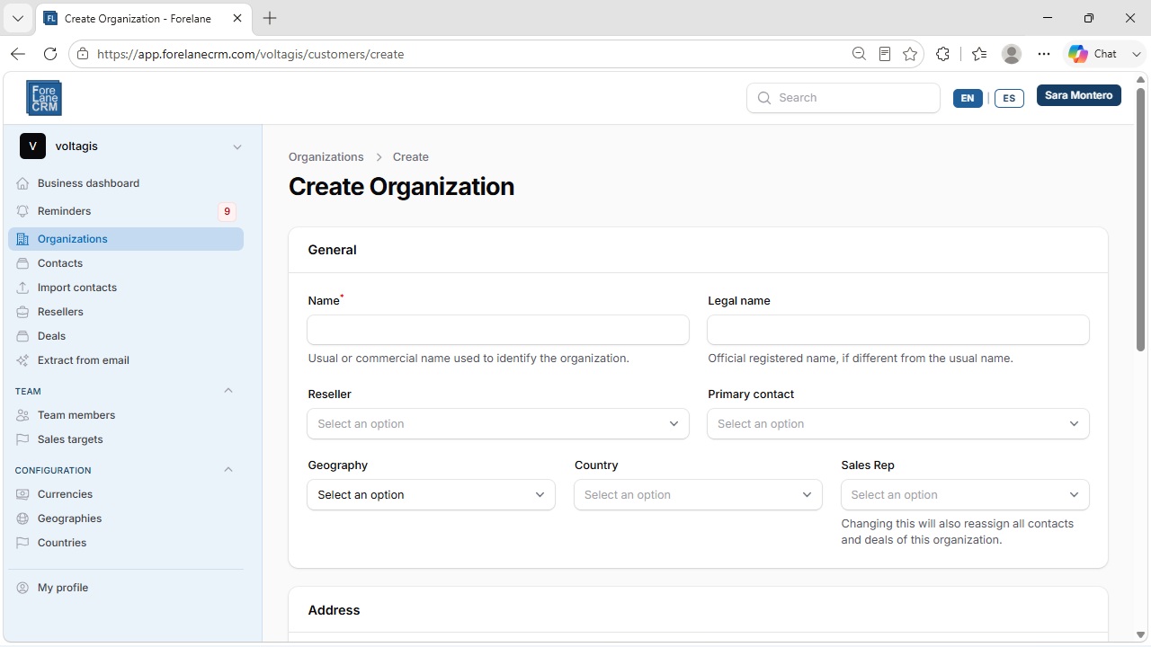The width and height of the screenshot is (1151, 647).
Task: Expand the voltagis workspace switcher
Action: [x=237, y=146]
